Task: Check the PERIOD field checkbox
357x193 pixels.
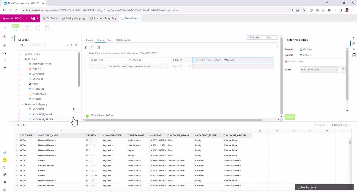Action: coord(19,69)
